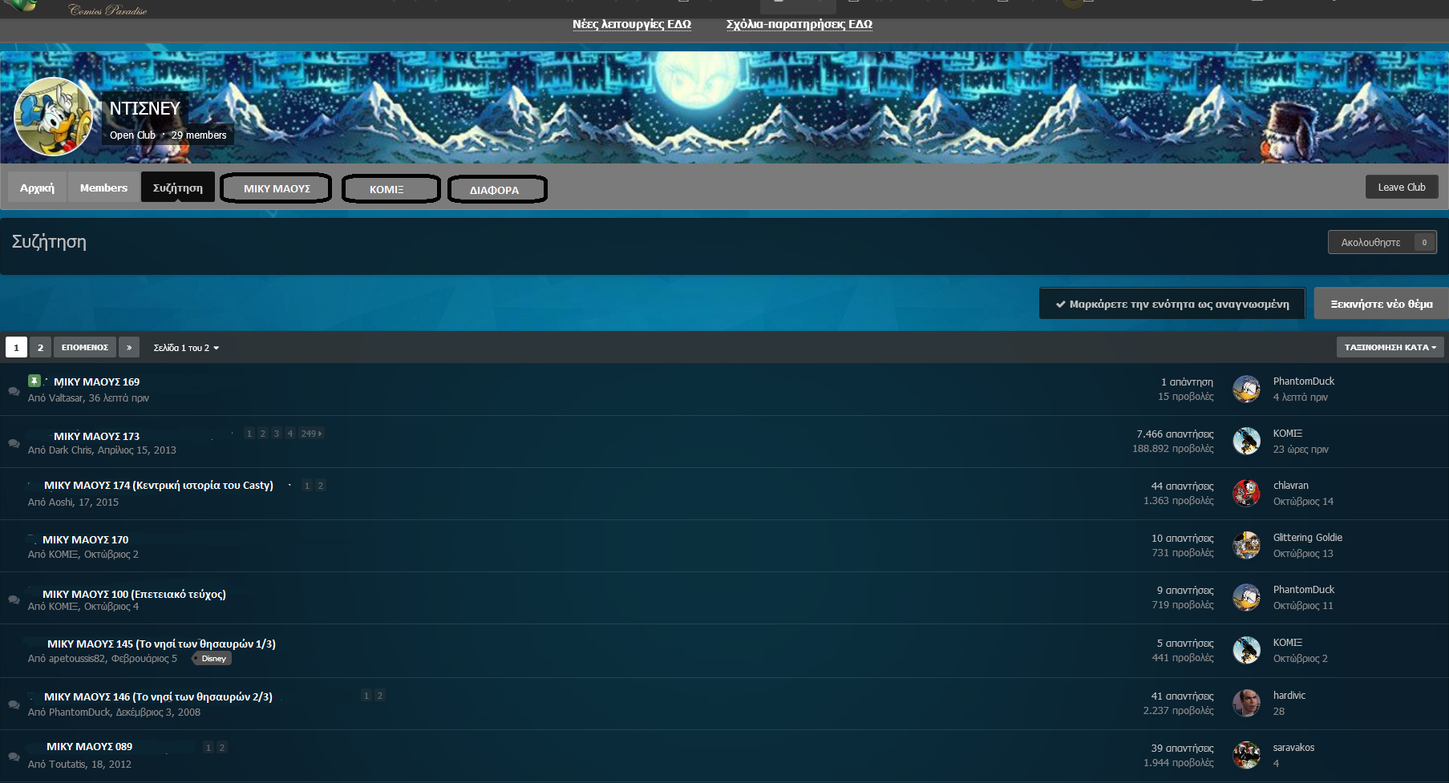The width and height of the screenshot is (1449, 783).
Task: Open hardivic's profile name
Action: [1289, 696]
